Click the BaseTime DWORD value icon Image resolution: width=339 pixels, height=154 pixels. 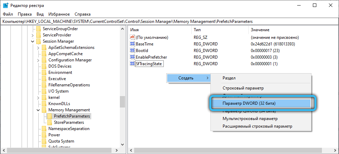coord(132,44)
